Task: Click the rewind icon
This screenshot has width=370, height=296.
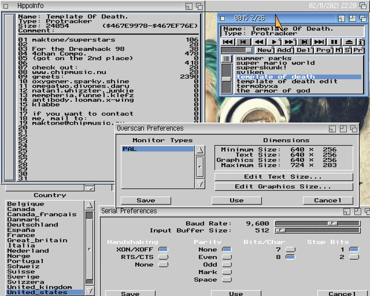Action: pos(259,42)
